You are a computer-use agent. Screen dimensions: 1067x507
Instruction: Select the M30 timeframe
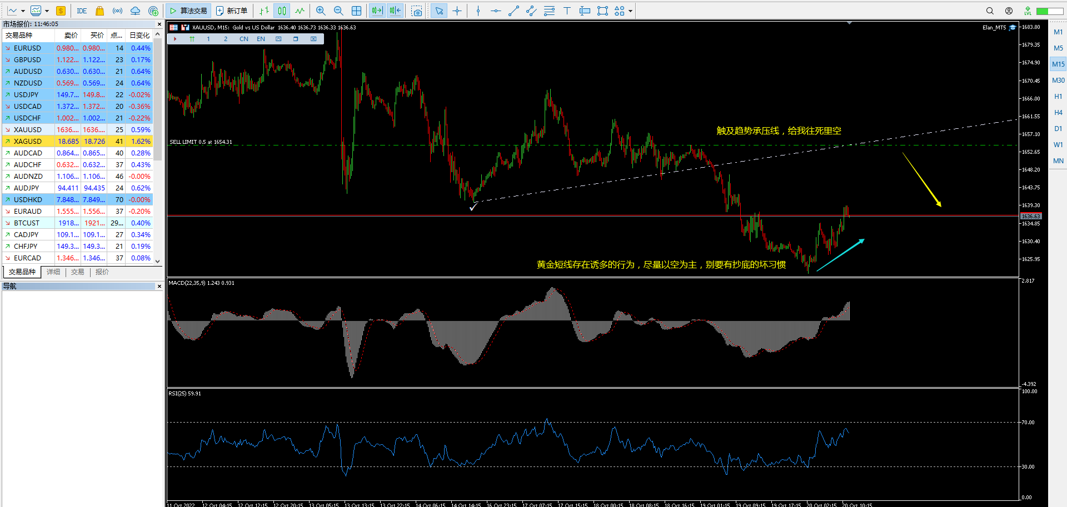coord(1058,81)
